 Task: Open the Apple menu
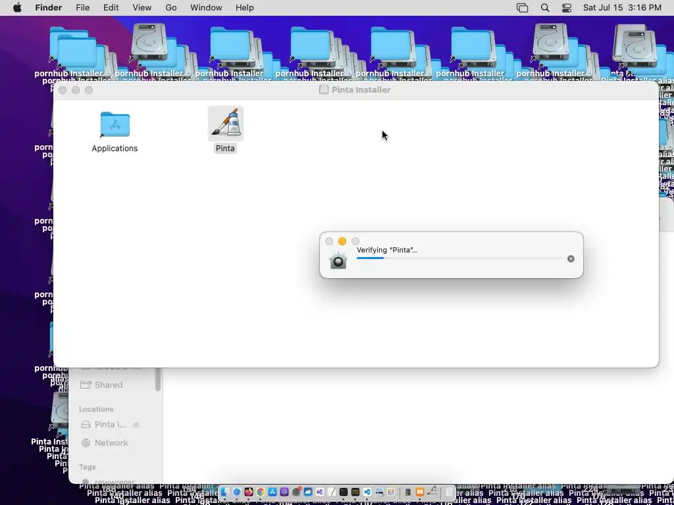coord(17,8)
